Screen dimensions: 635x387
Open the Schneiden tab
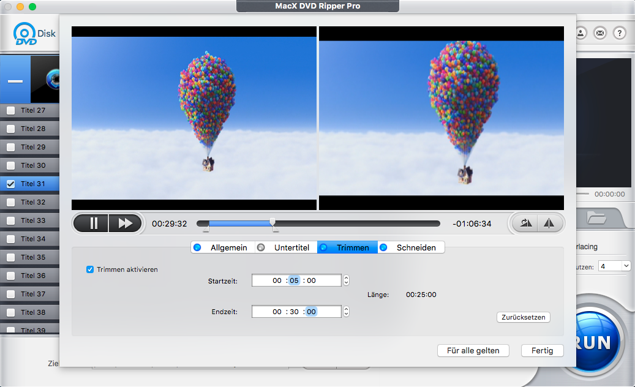pyautogui.click(x=411, y=247)
